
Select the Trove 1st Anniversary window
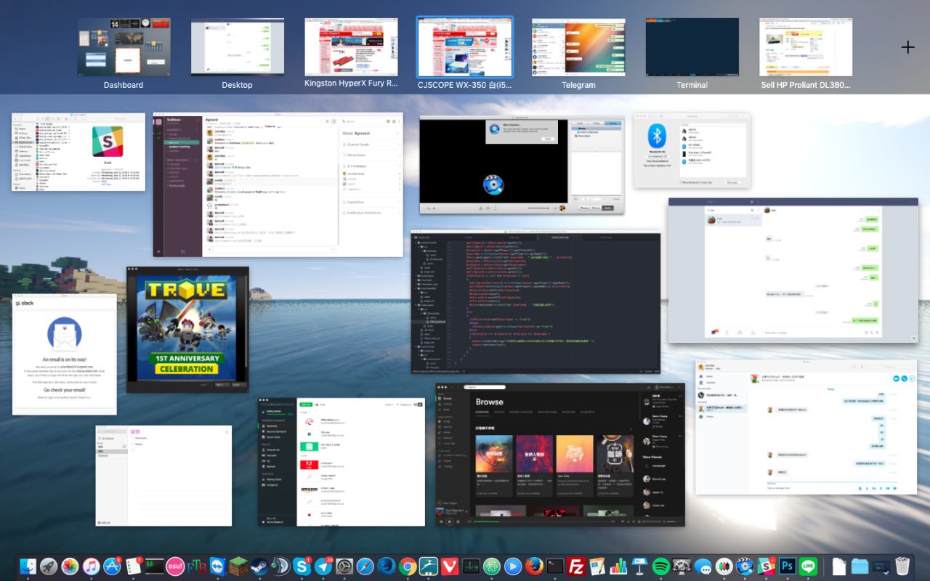click(x=187, y=329)
